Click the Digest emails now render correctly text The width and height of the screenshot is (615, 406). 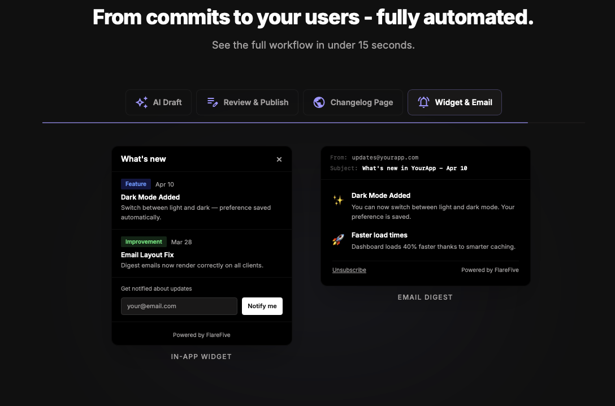coord(192,266)
